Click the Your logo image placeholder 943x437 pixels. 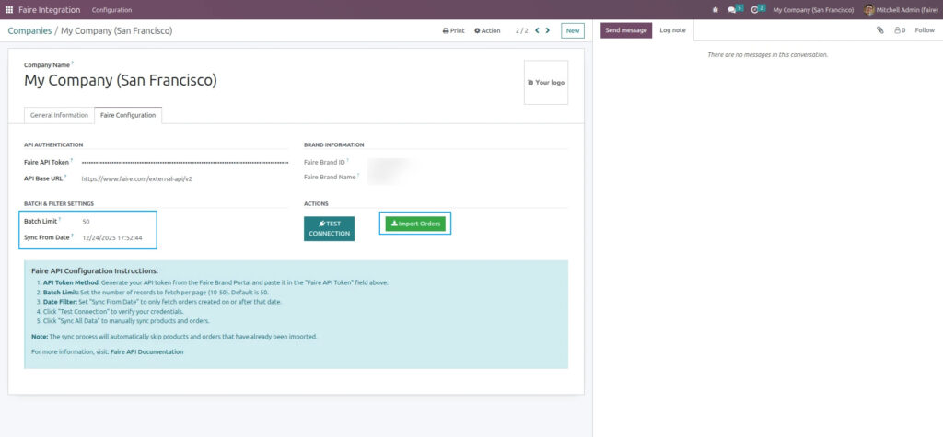tap(546, 82)
